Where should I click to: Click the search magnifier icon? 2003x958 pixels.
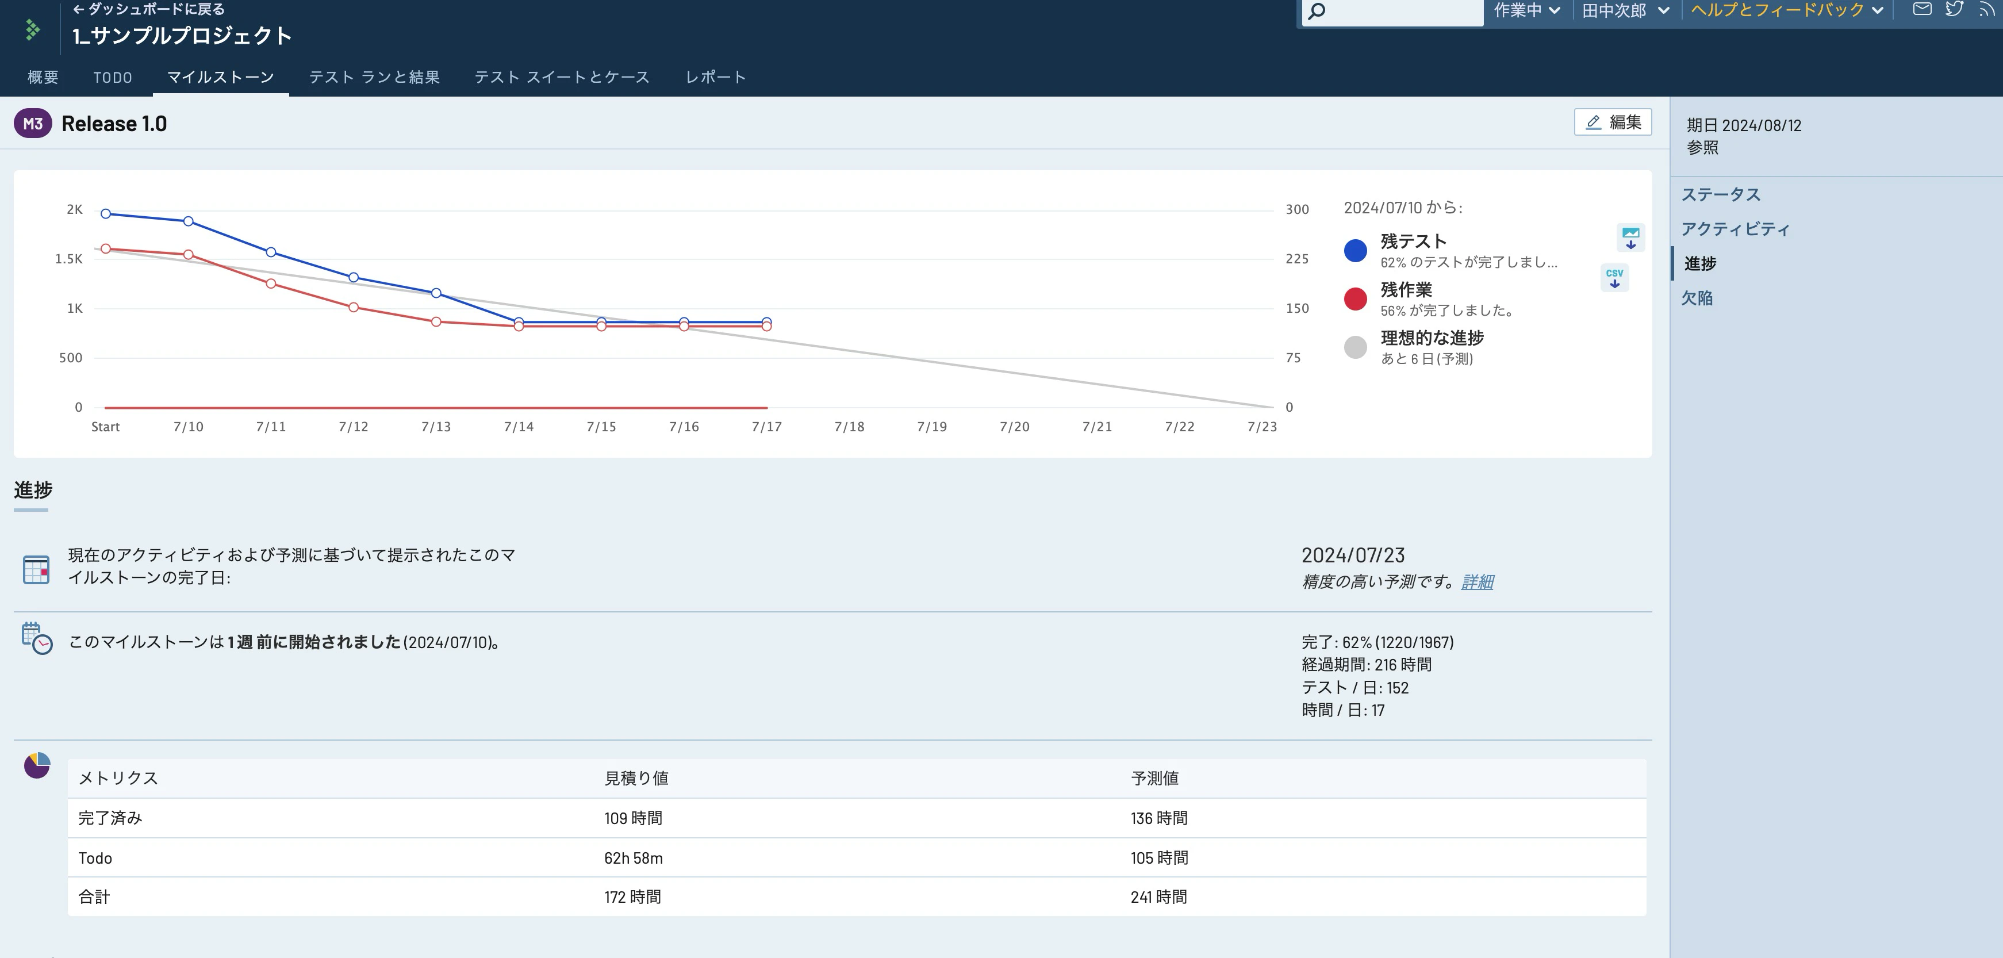coord(1317,11)
